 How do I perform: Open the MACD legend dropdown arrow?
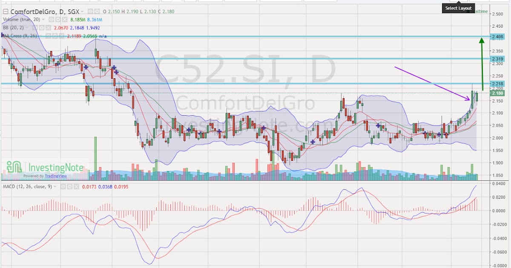pos(55,187)
